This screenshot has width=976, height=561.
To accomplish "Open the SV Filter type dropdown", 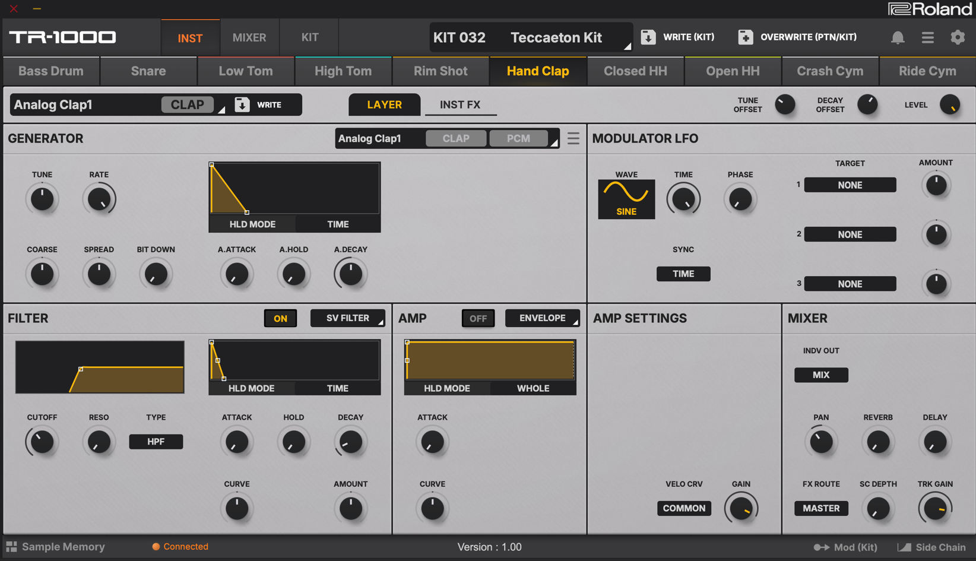I will click(348, 318).
